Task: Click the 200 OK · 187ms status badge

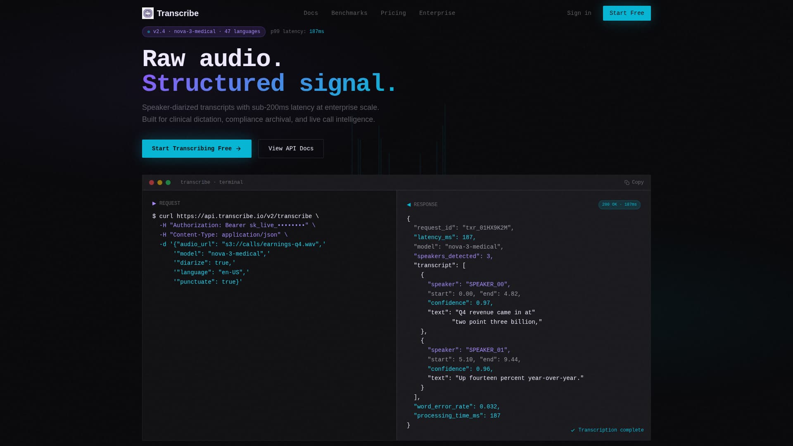Action: coord(619,205)
